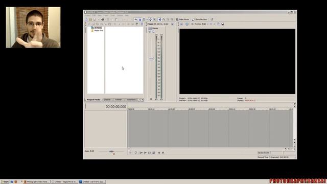
Task: Click the Stop button in transport
Action: (x=154, y=153)
